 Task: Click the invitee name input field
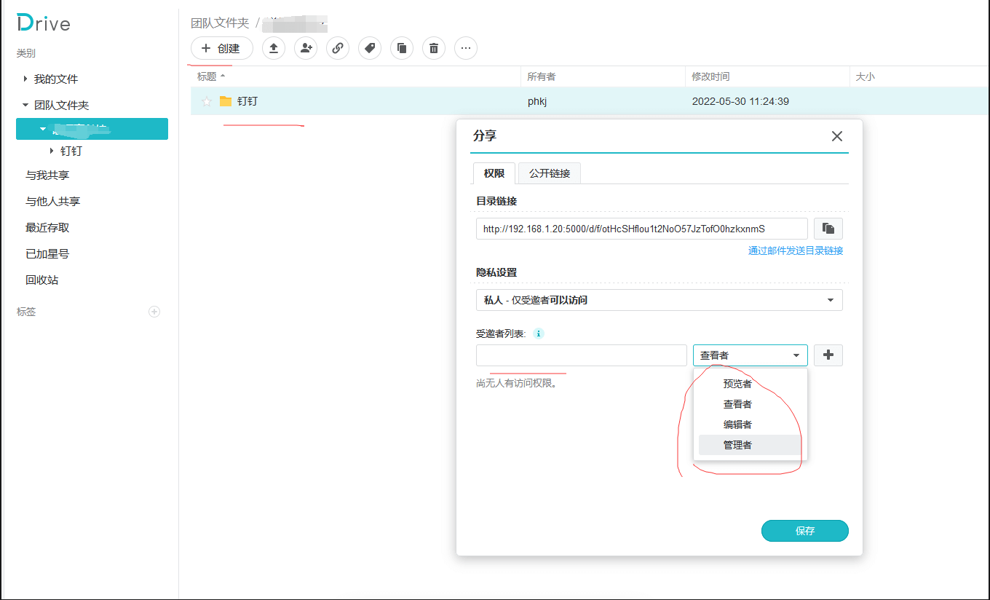click(581, 355)
